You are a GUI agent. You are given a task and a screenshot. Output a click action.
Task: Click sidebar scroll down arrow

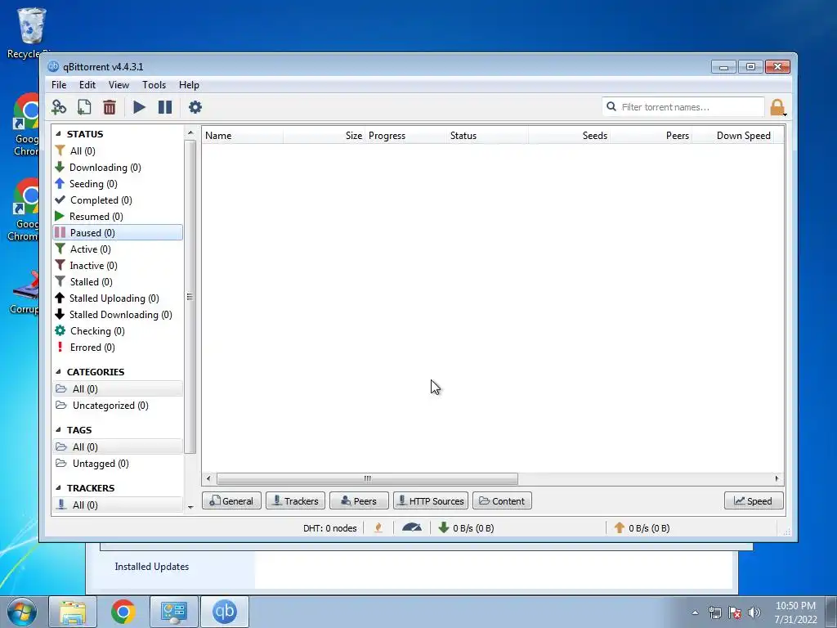tap(190, 507)
